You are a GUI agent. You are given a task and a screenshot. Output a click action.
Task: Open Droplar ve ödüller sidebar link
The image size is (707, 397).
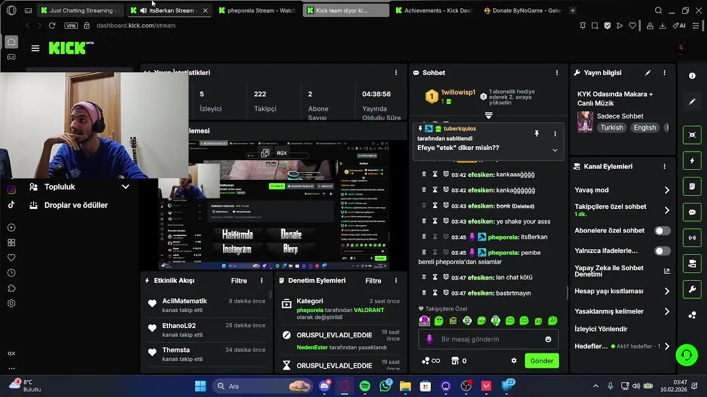[x=76, y=205]
